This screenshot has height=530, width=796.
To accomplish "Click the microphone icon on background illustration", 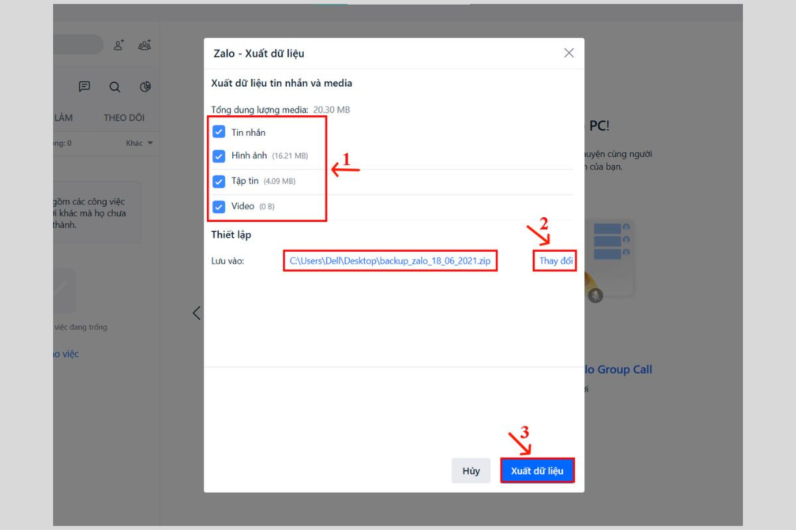I will (x=595, y=295).
